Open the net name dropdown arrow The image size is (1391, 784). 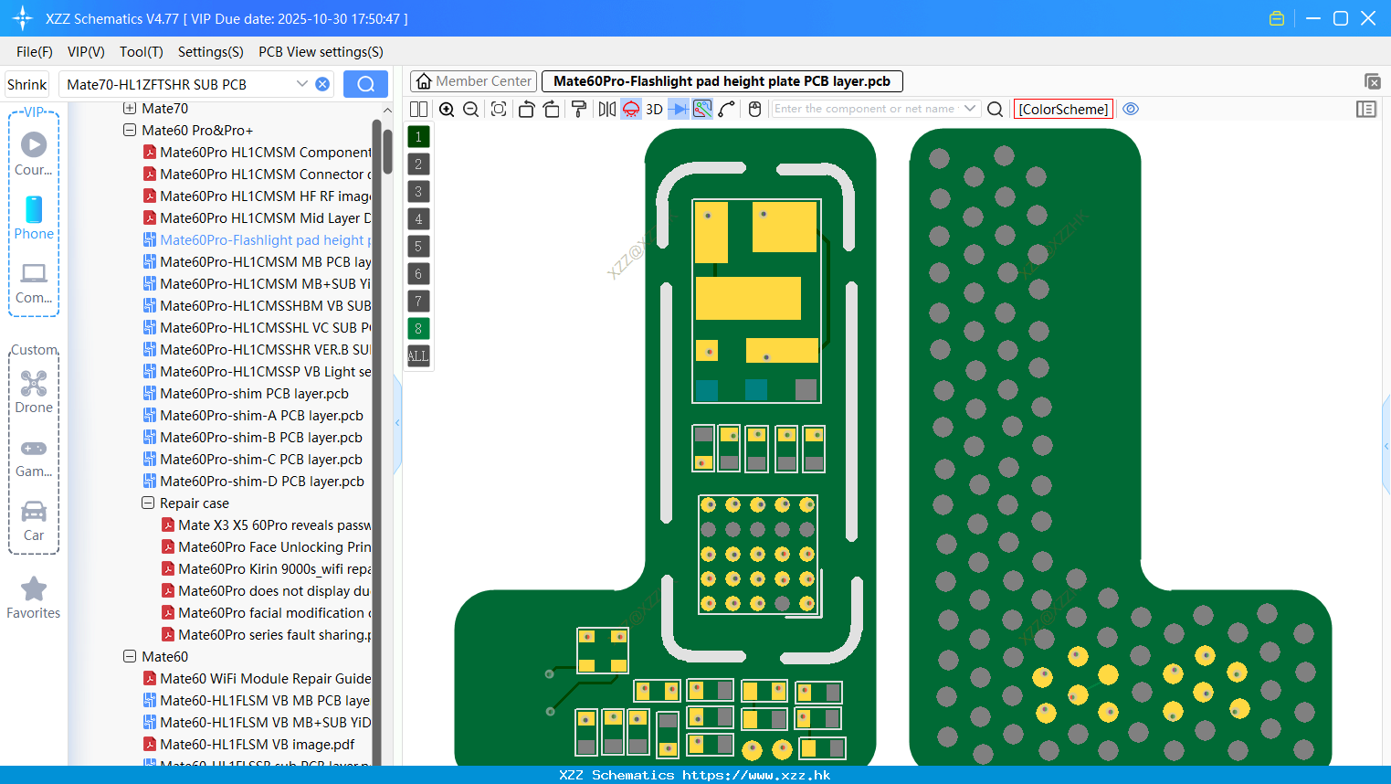[x=970, y=109]
